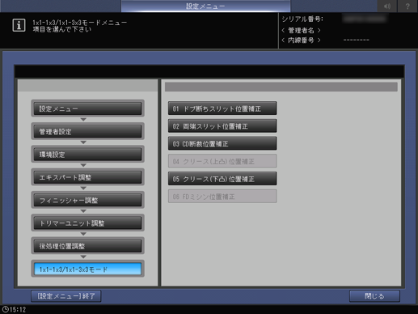This screenshot has height=314, width=418.
Task: Open 01 ドブ断ちスリット位置補正
Action: [222, 108]
